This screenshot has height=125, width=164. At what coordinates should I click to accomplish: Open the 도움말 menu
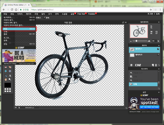coord(65,14)
